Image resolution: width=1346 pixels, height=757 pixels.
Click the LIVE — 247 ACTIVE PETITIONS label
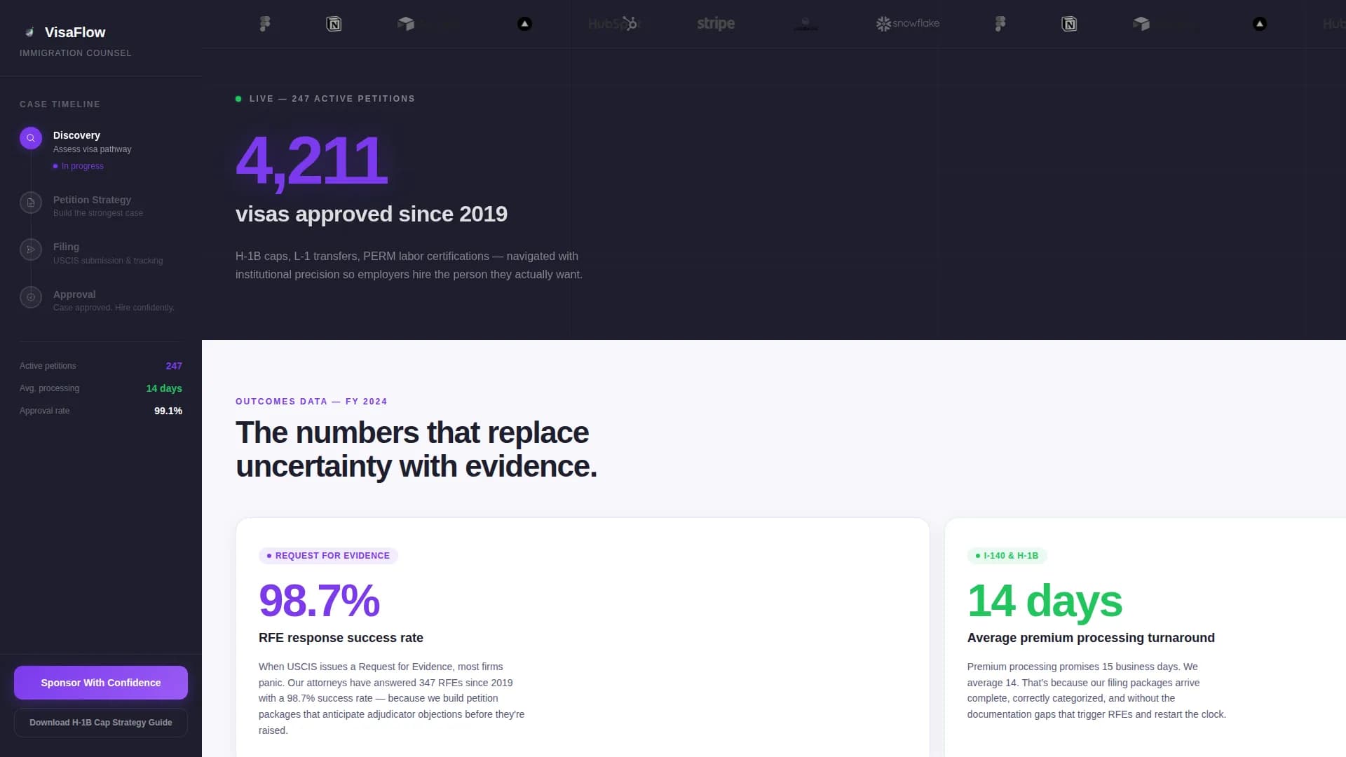coord(332,99)
